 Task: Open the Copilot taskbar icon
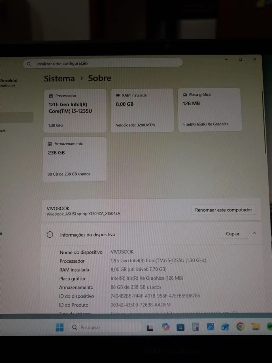click(165, 327)
